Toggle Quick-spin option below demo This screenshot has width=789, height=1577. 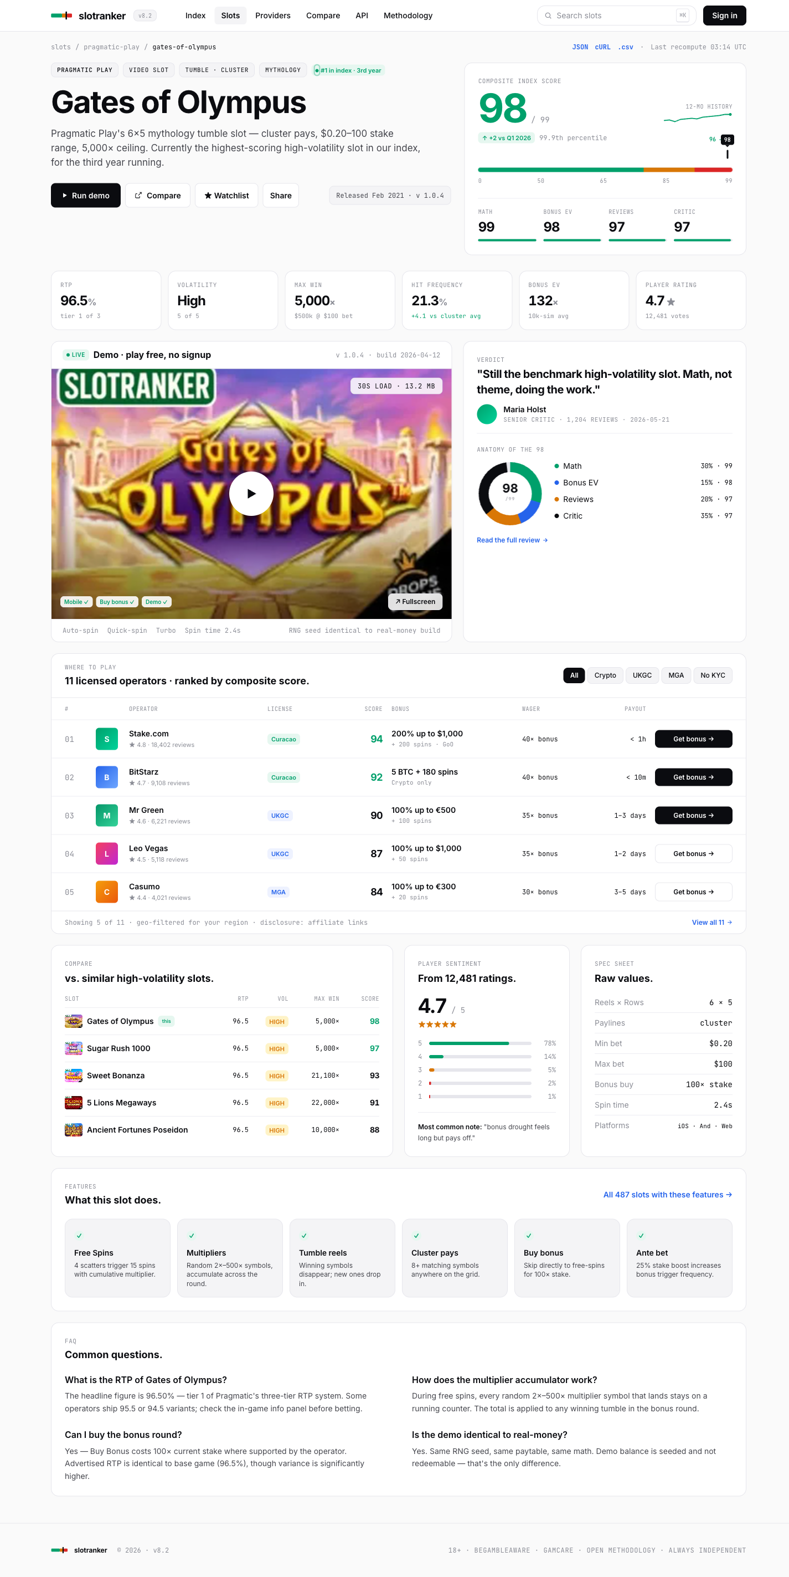(x=127, y=631)
